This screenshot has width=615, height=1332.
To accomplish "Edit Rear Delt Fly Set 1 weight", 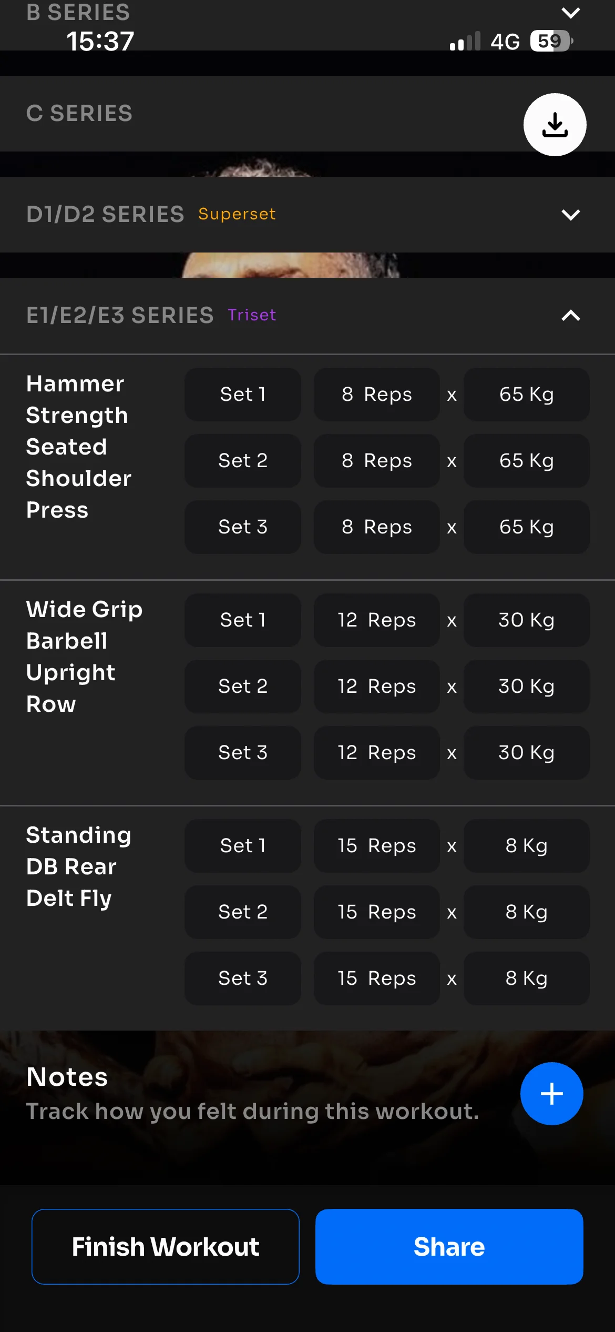I will tap(526, 846).
